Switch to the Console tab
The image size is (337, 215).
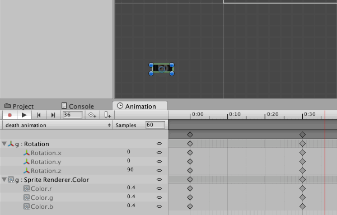78,106
